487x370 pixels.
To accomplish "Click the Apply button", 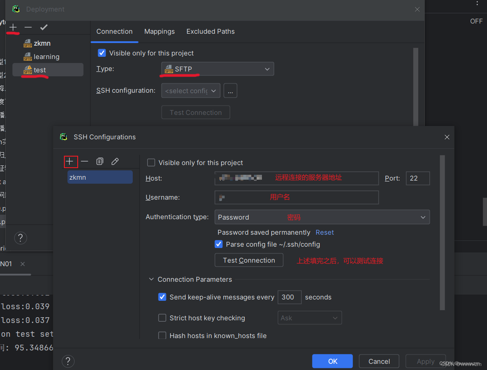I will (x=425, y=361).
